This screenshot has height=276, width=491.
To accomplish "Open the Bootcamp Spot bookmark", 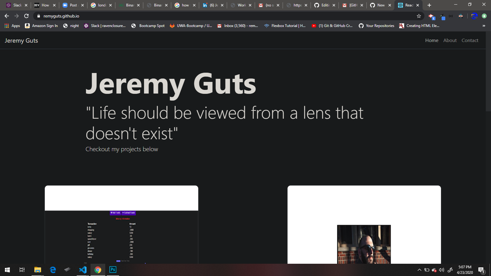I will click(148, 26).
